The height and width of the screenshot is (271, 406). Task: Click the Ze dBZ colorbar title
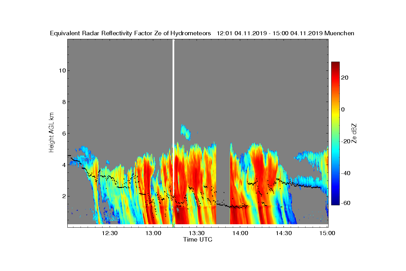tap(355, 133)
